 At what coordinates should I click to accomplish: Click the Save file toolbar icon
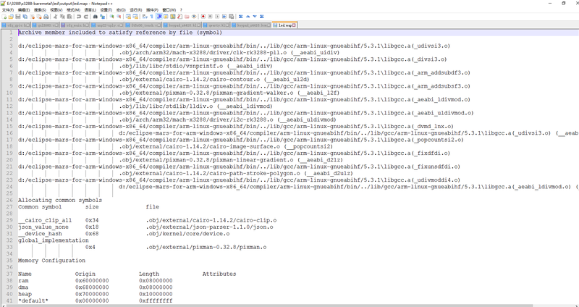click(19, 16)
